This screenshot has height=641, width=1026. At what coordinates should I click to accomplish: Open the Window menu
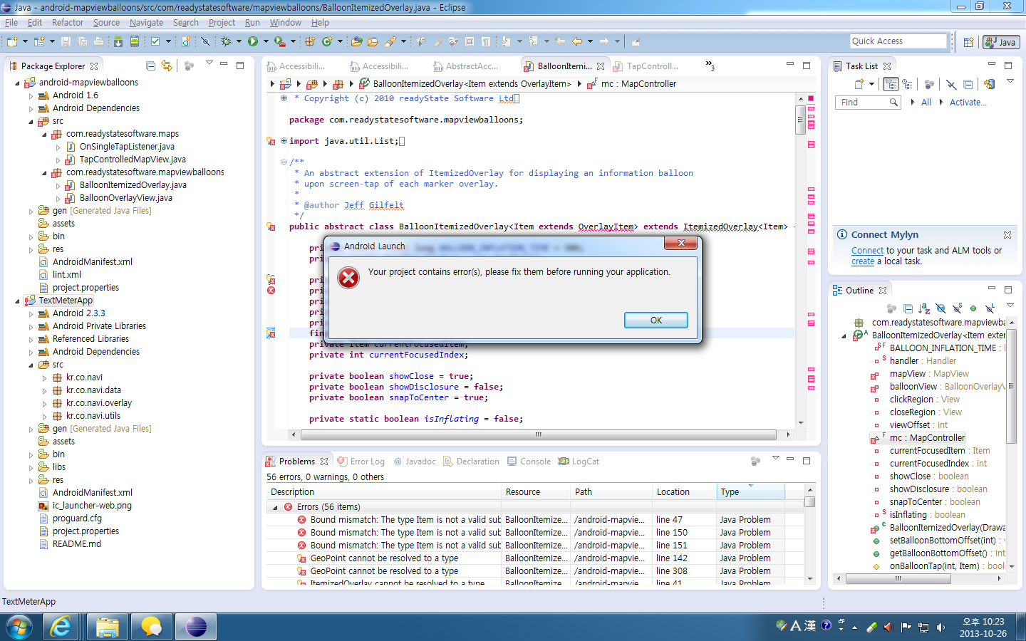tap(285, 23)
